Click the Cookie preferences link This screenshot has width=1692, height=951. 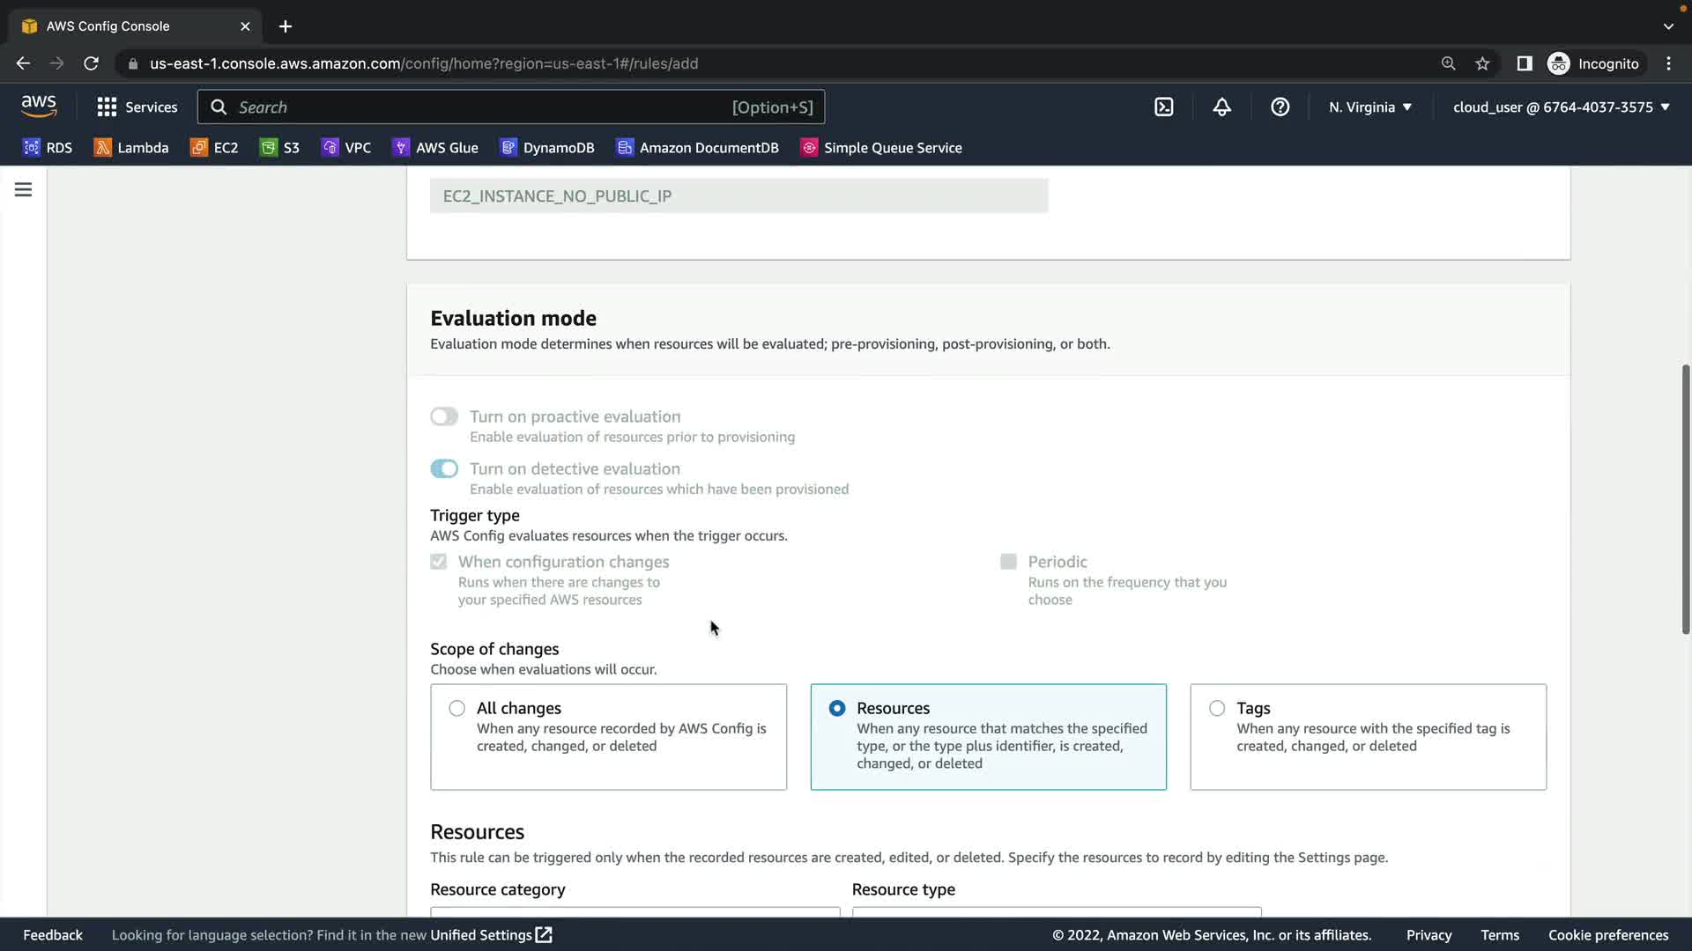[x=1607, y=934]
